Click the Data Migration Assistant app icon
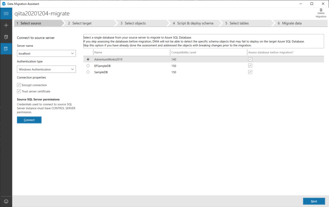 4,4
